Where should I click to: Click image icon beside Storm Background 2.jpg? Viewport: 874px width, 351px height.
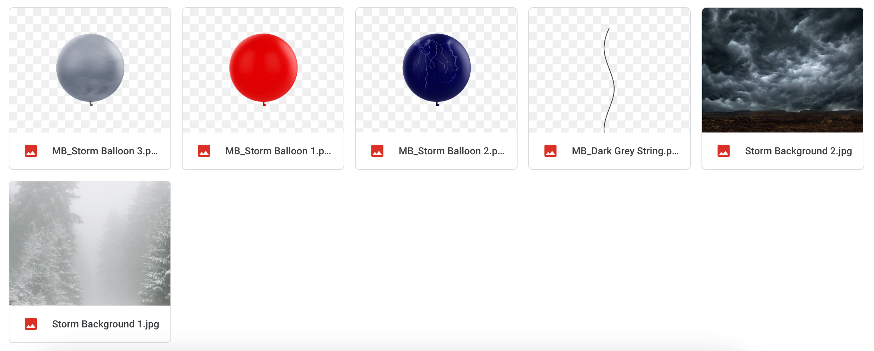(x=724, y=151)
